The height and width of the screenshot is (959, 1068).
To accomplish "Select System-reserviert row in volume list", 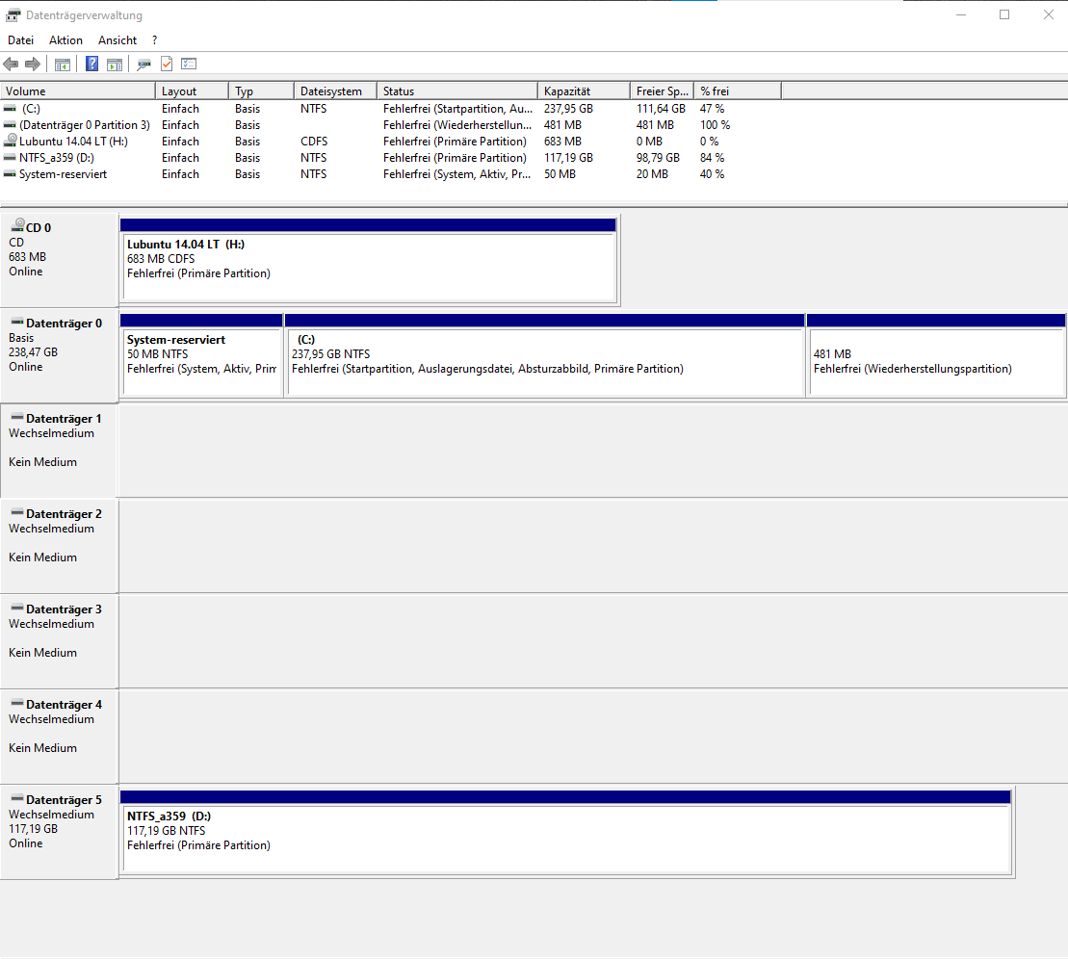I will click(x=63, y=174).
